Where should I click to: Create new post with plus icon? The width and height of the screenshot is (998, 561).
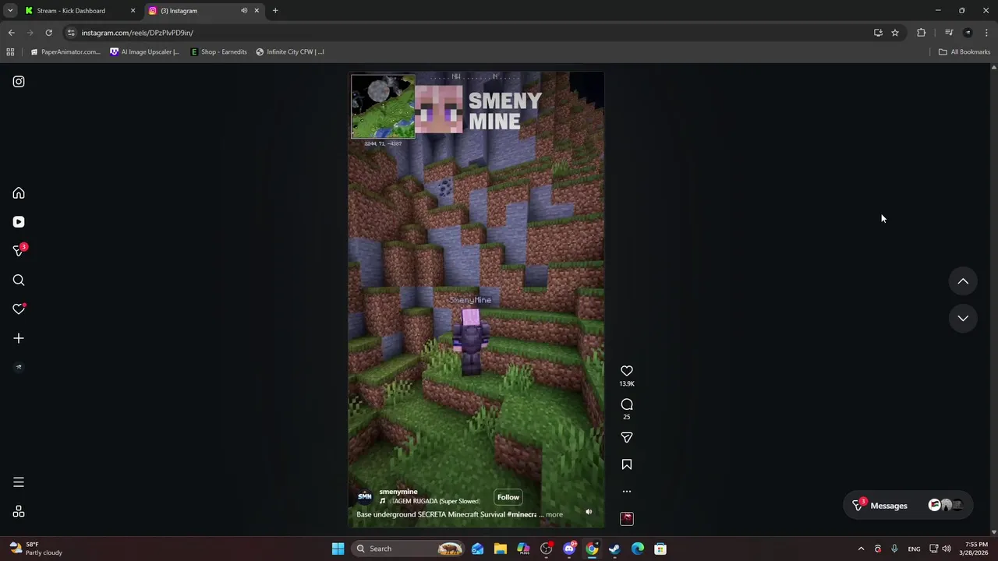[19, 338]
